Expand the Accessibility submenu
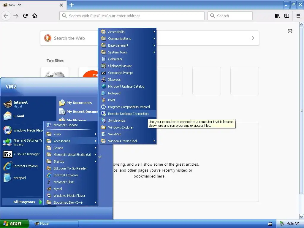This screenshot has height=228, width=304. coord(128,32)
